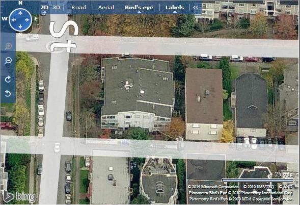
Task: Pan the map south with down arrow
Action: click(x=20, y=27)
